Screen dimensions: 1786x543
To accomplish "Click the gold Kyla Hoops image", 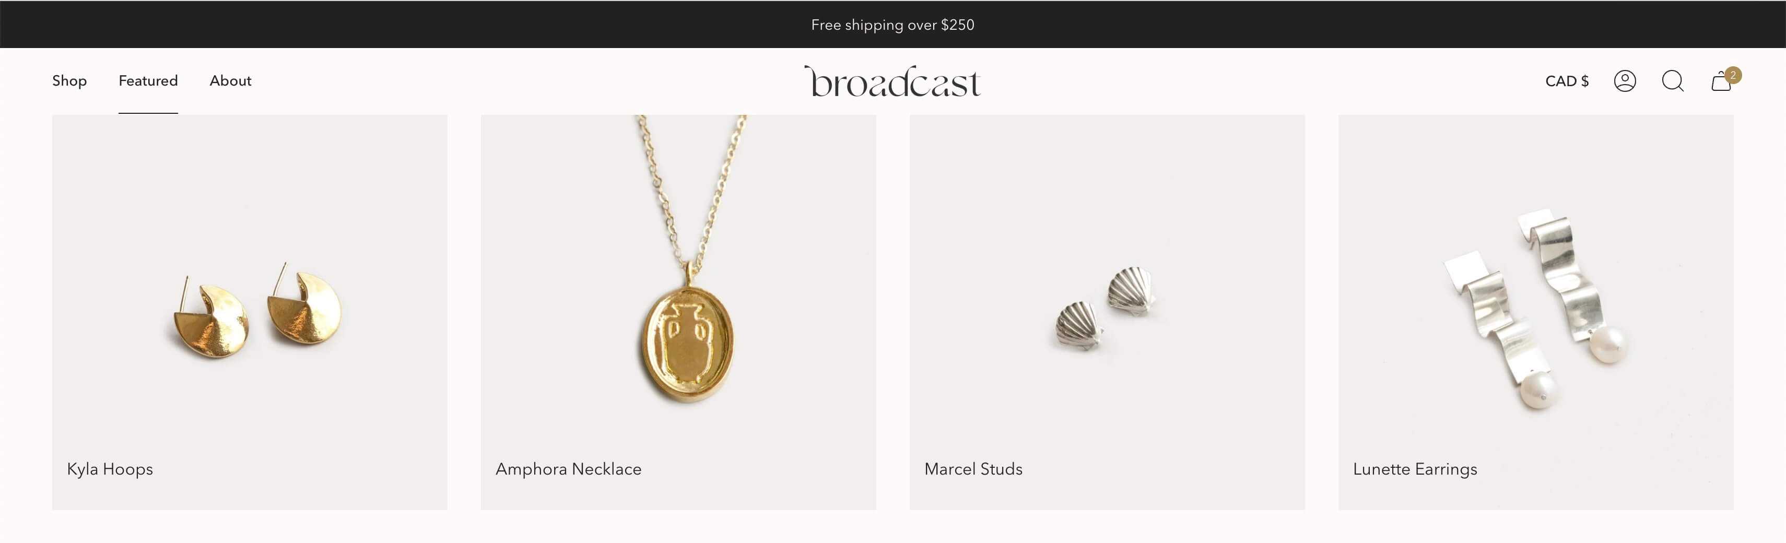I will tap(256, 310).
